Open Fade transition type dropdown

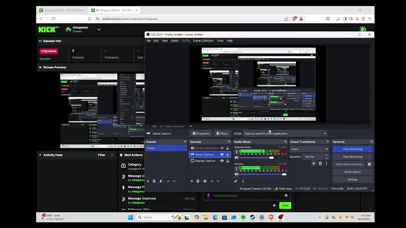click(310, 149)
